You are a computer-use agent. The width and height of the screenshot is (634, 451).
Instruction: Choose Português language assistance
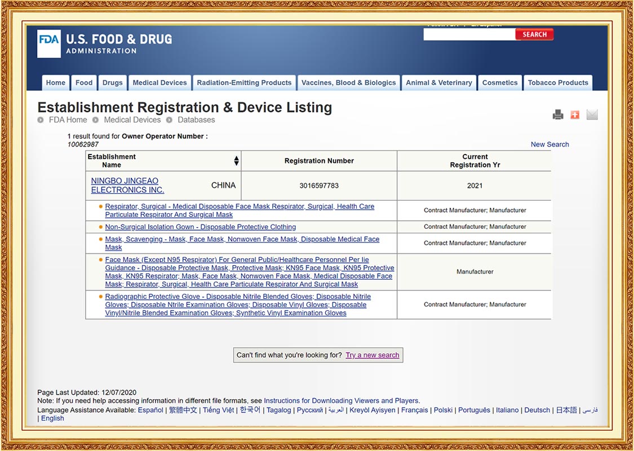[474, 410]
